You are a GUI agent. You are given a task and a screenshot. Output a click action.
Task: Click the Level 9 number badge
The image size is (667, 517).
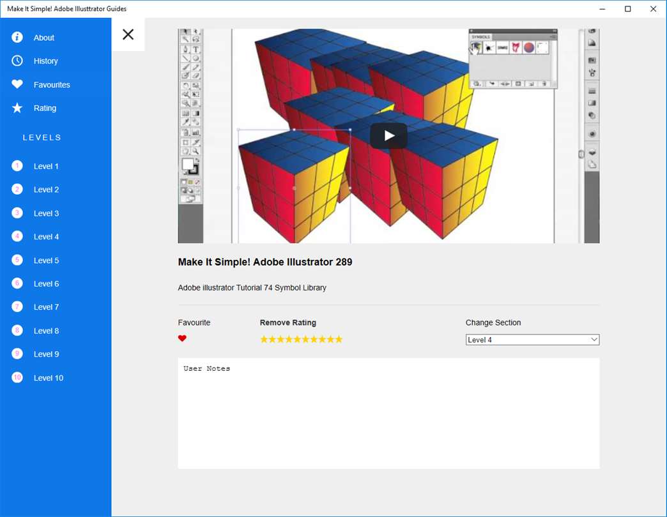17,354
